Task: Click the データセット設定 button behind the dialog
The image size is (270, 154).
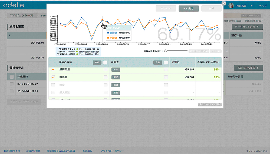Action: pos(251,15)
